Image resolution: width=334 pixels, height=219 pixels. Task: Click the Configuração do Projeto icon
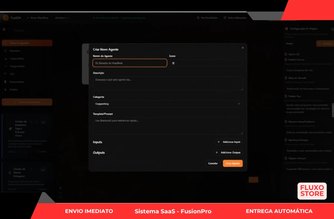[286, 29]
